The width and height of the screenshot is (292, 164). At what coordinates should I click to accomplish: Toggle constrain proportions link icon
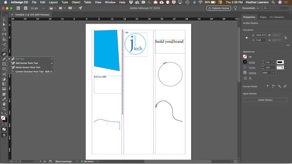click(x=286, y=38)
